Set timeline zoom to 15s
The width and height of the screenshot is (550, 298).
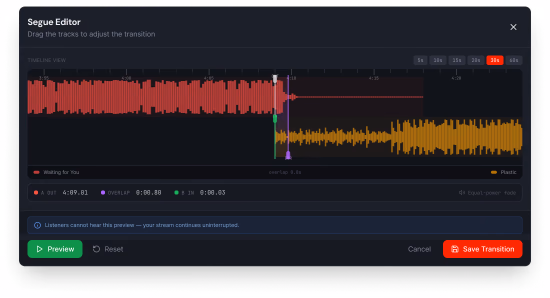click(456, 60)
